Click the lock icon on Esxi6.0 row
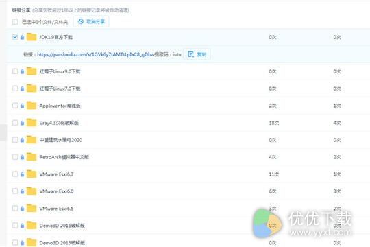370x247 pixels. [x=22, y=191]
